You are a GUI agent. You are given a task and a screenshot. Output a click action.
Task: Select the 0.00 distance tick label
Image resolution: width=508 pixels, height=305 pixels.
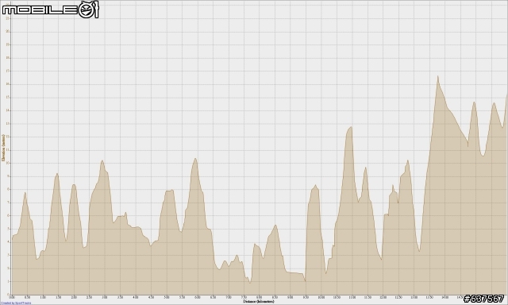[12, 297]
